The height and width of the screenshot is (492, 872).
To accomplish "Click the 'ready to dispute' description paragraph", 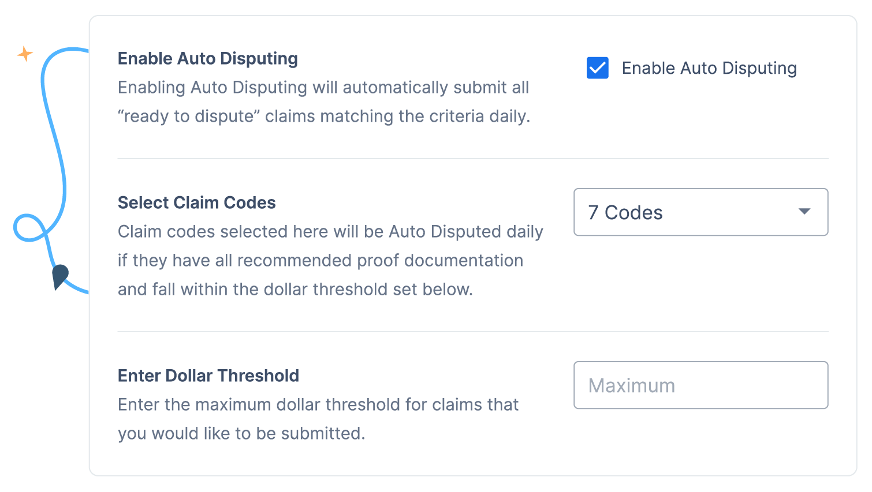I will 324,102.
